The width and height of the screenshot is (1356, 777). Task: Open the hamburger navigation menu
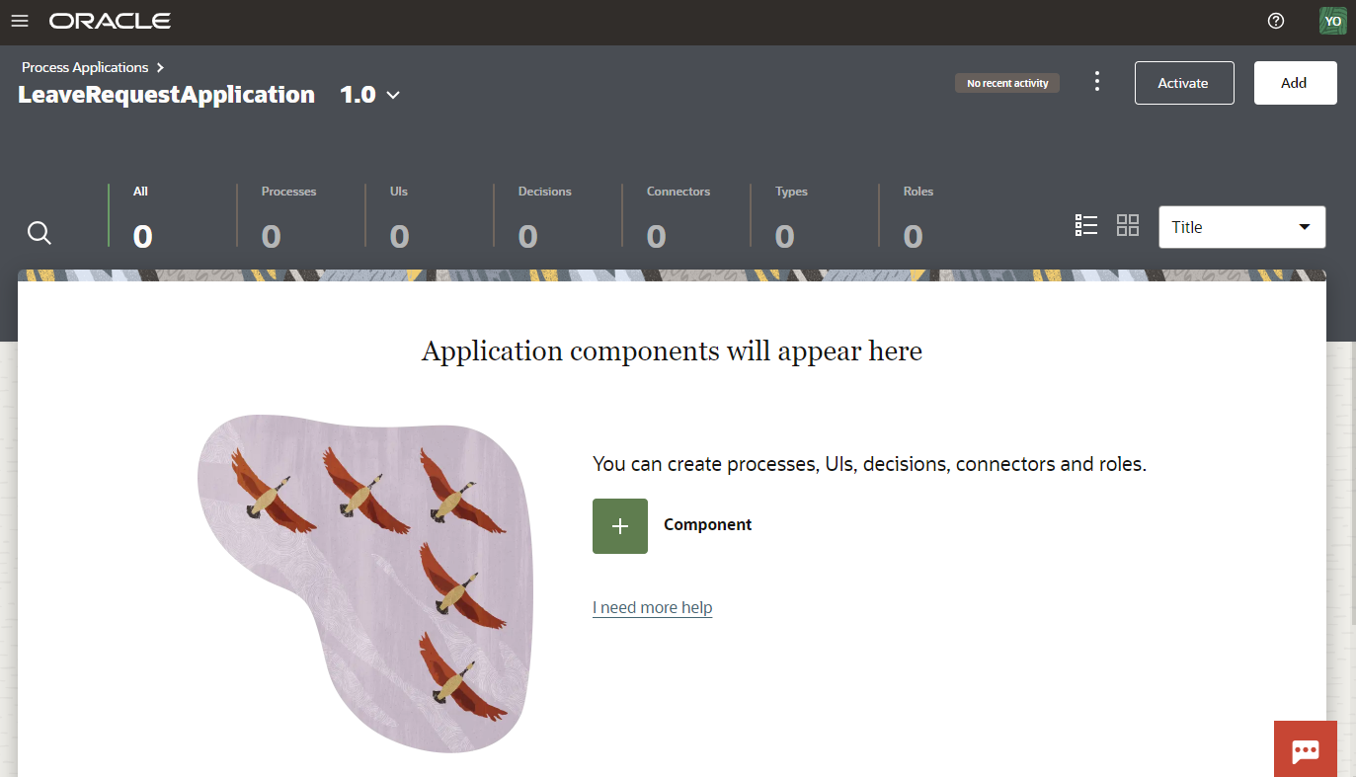(20, 21)
